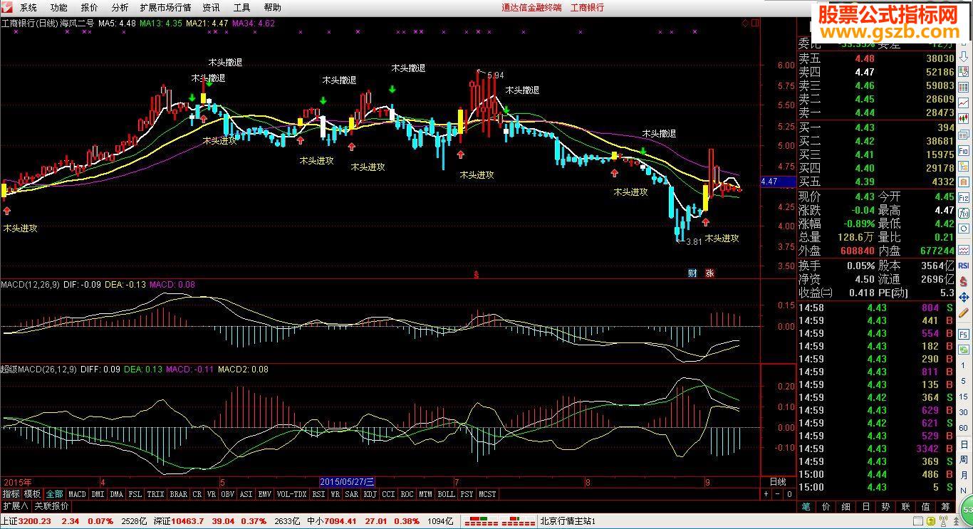Click the + zoom in button
Viewport: 973px width, 529px height.
pos(766,494)
